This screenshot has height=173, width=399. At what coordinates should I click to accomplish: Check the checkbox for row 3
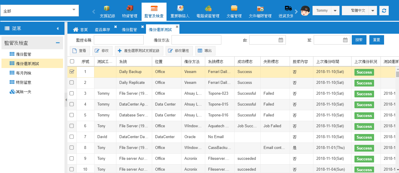[x=72, y=94]
